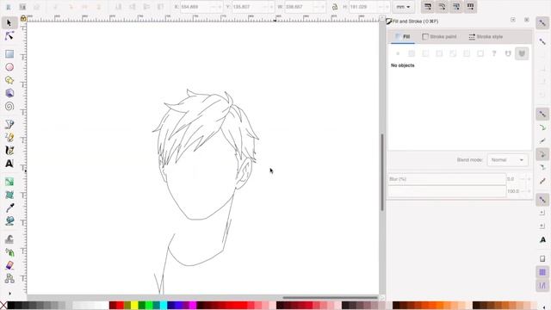Click the Select all objects toolbar icon
This screenshot has height=310, width=551.
click(9, 7)
